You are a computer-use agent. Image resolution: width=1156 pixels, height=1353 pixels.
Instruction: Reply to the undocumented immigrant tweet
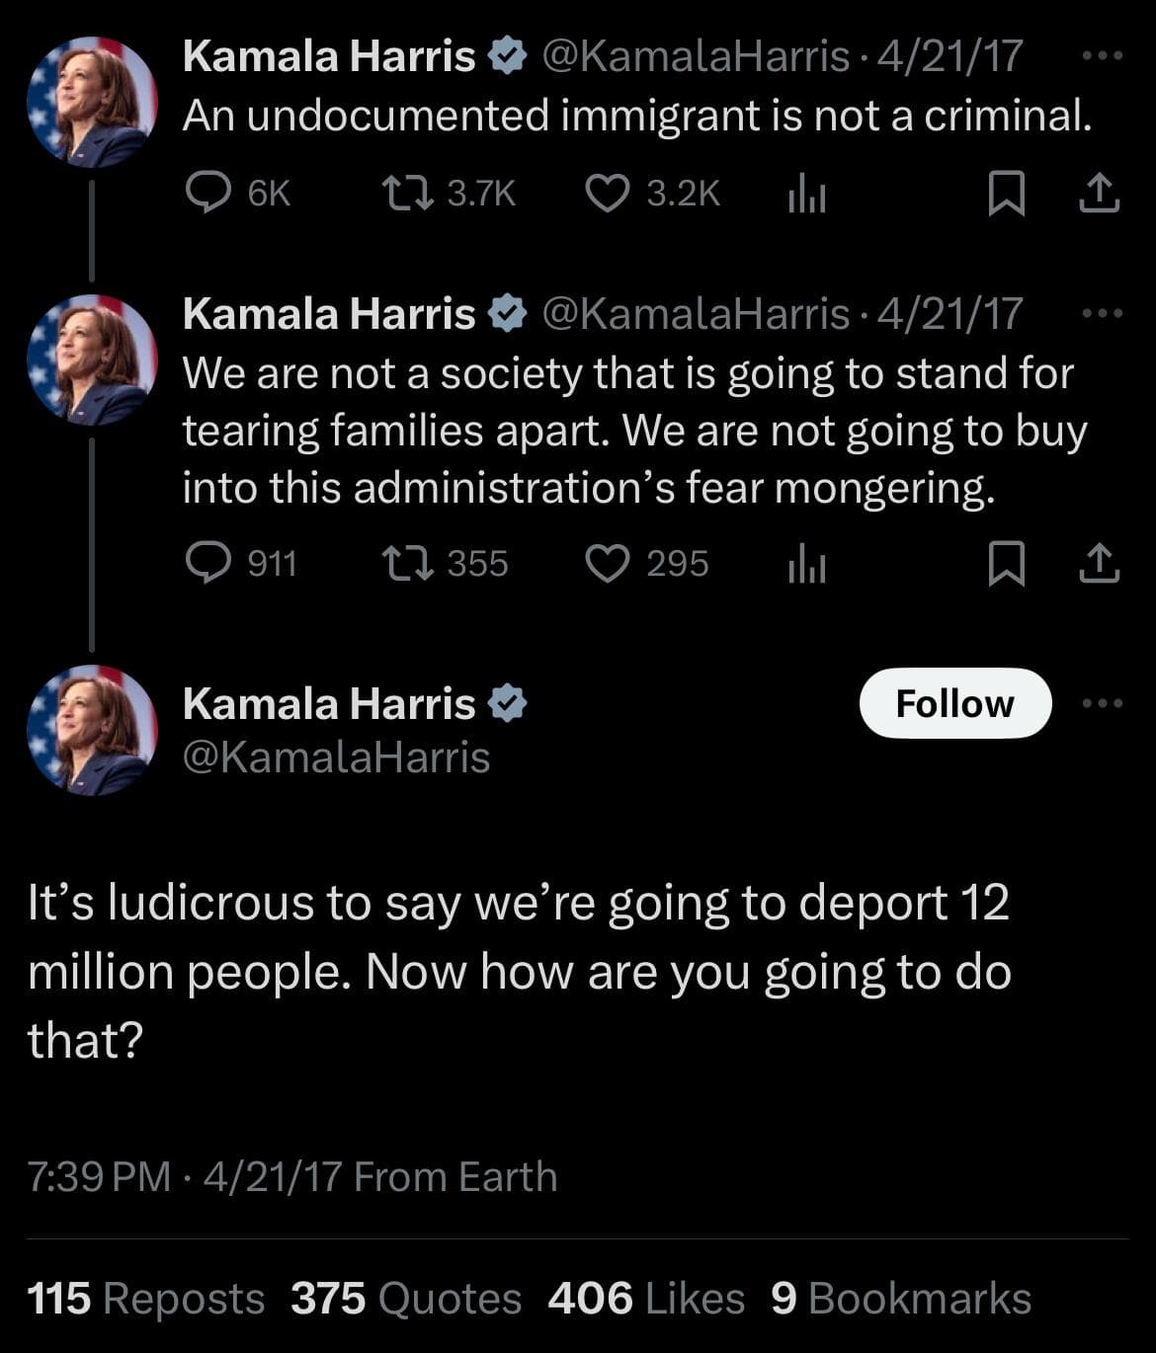pos(208,193)
